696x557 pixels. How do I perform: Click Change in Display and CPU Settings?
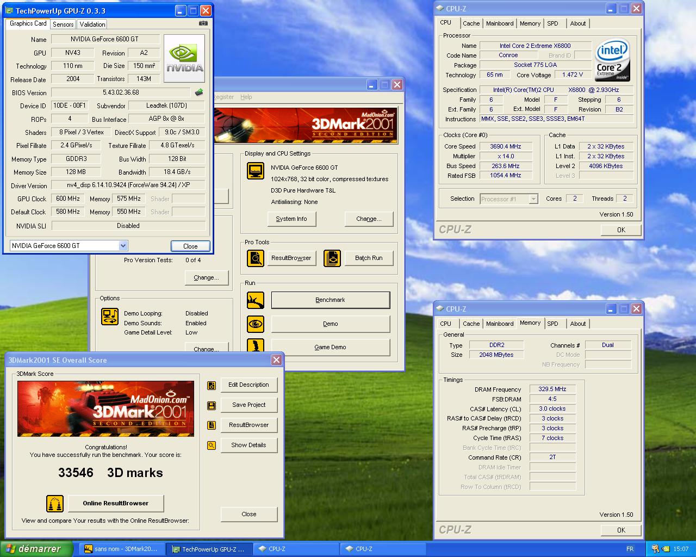(x=369, y=219)
